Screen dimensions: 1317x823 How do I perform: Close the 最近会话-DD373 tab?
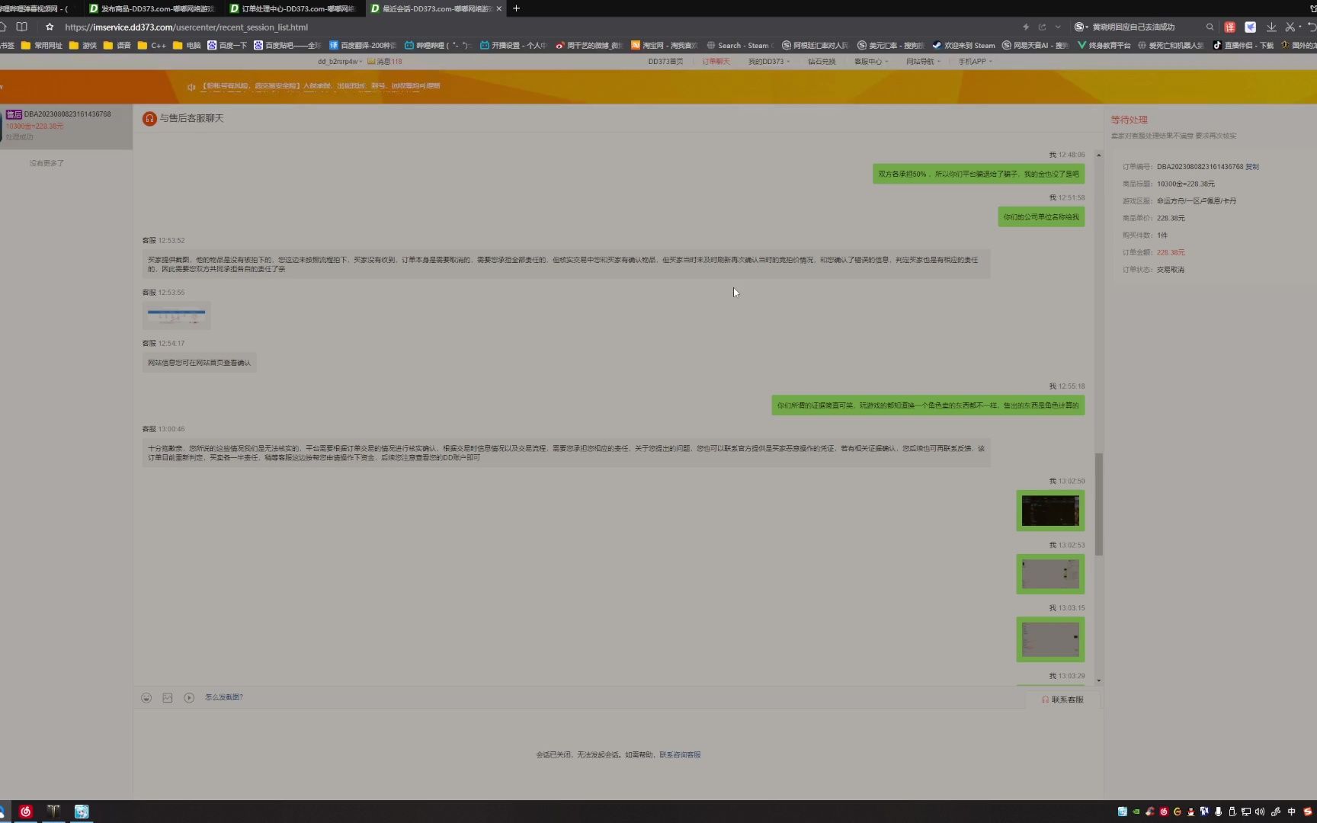pyautogui.click(x=499, y=8)
